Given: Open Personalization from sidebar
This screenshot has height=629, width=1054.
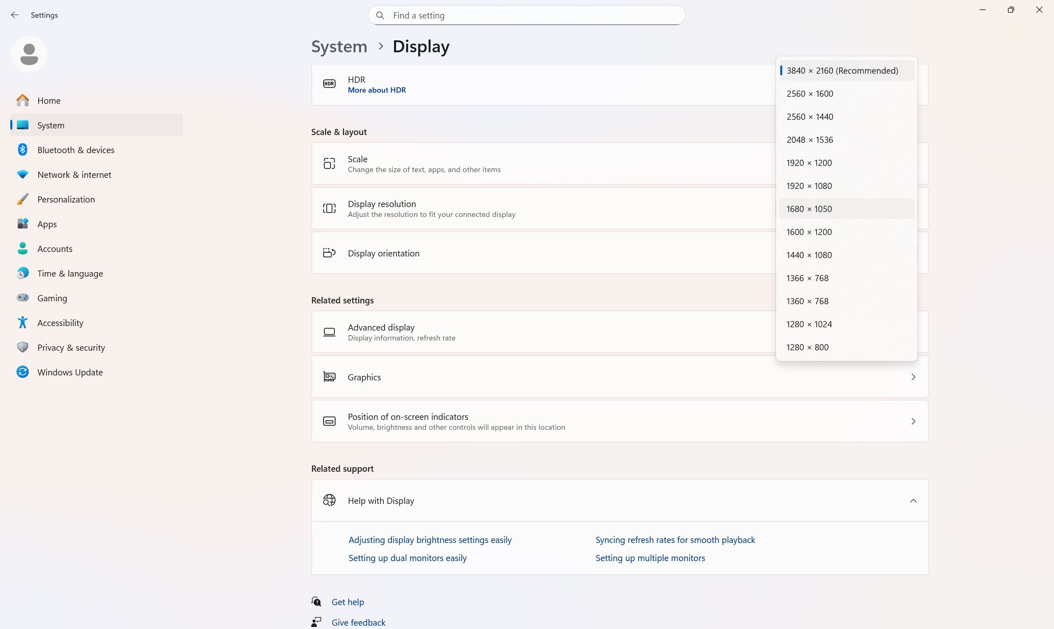Looking at the screenshot, I should click(x=66, y=199).
